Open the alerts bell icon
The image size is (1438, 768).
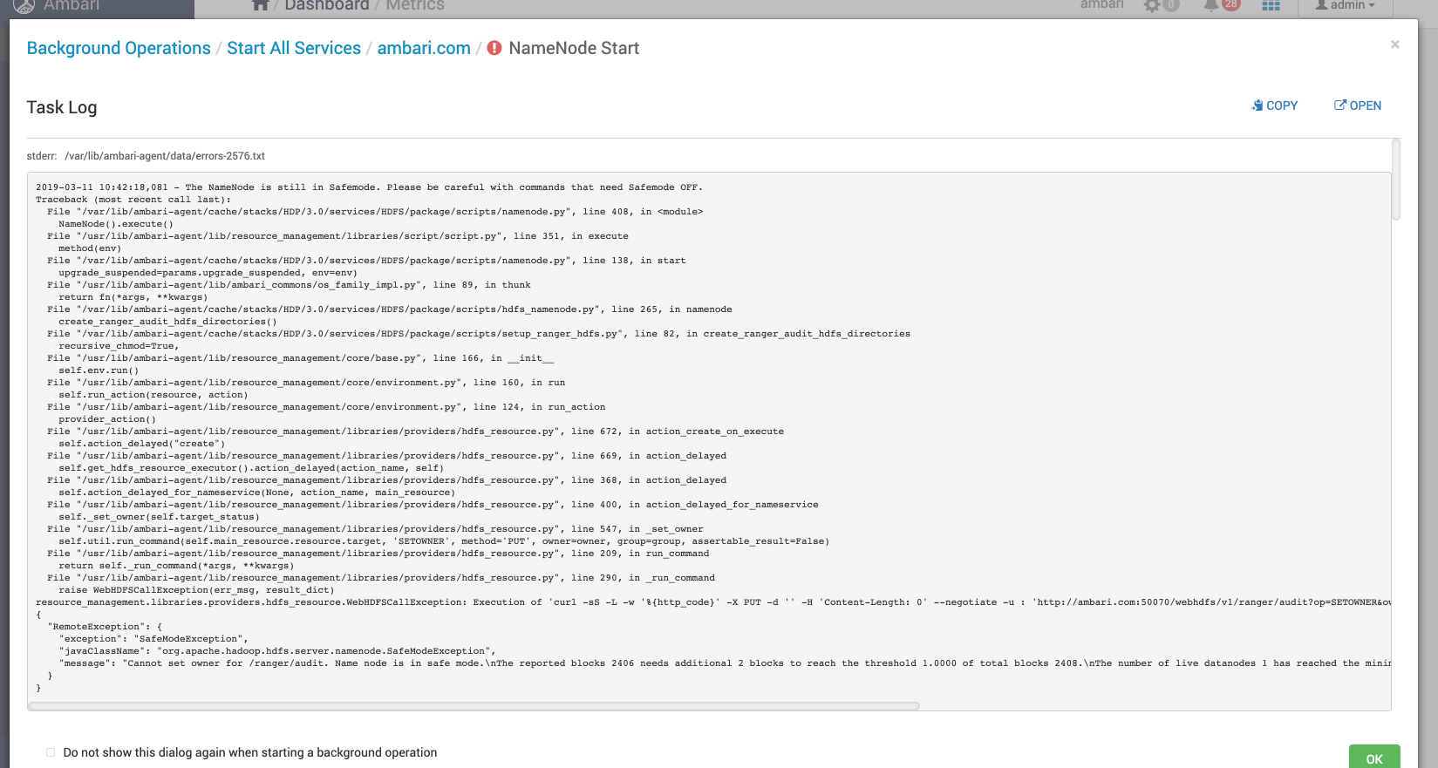point(1211,6)
